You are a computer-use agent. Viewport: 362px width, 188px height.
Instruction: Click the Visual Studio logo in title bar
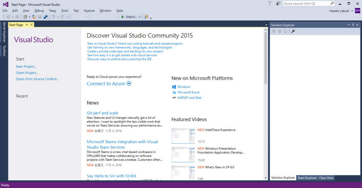(x=6, y=4)
